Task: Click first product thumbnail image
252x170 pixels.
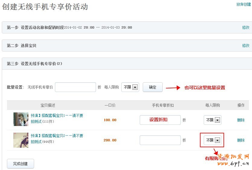Action: 21,119
